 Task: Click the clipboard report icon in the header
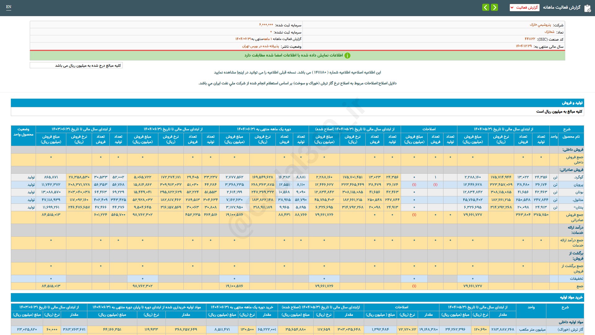coord(587,8)
